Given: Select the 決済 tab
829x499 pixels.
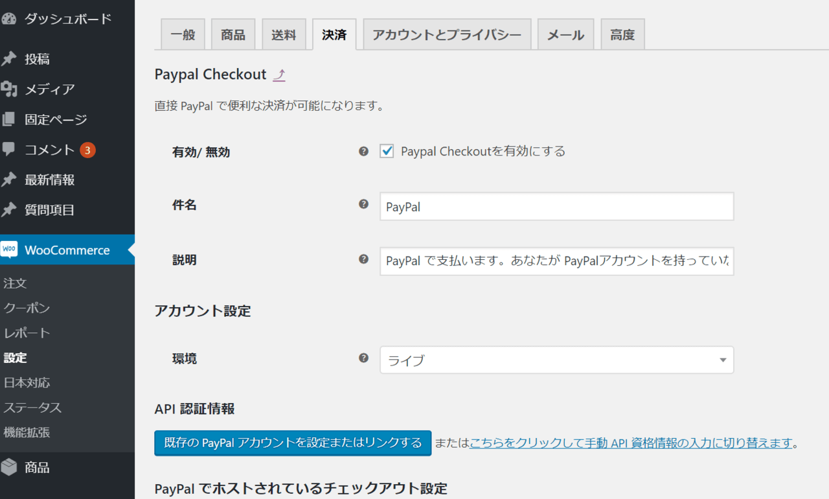Looking at the screenshot, I should (334, 34).
